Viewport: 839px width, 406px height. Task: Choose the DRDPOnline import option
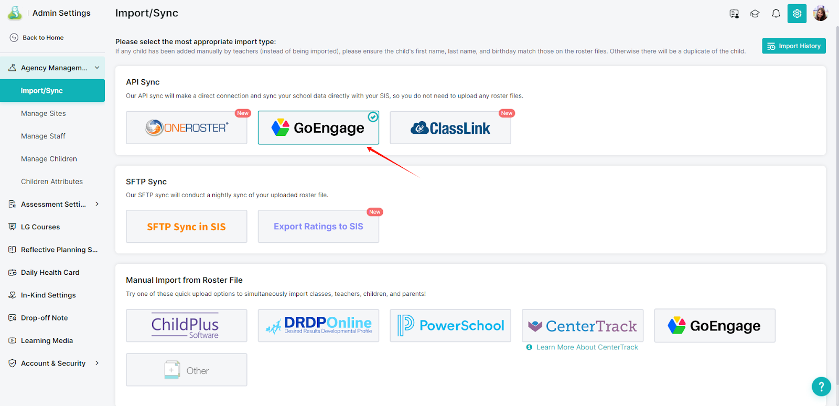pos(318,326)
